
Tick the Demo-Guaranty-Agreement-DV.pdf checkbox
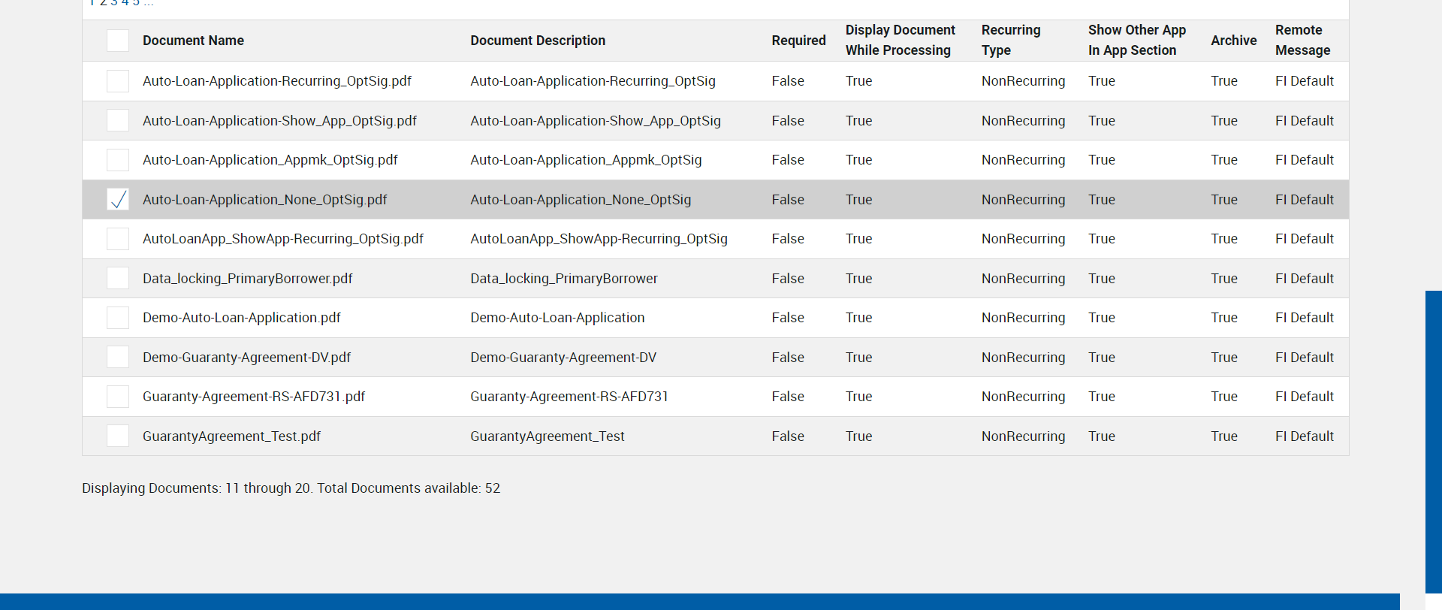(118, 357)
